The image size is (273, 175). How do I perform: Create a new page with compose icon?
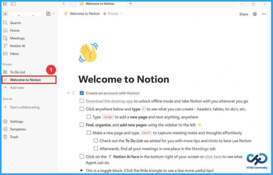point(48,14)
